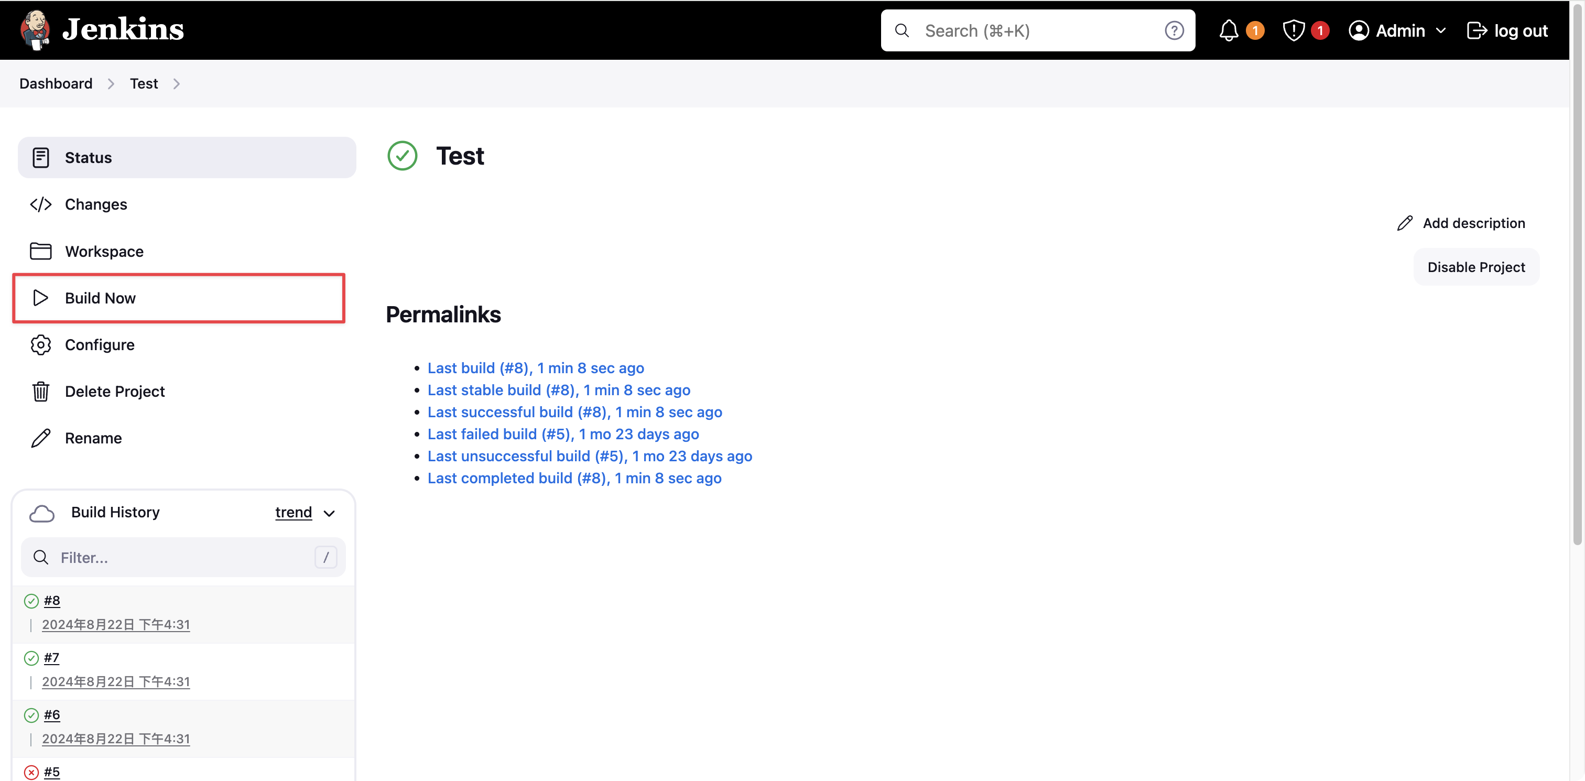Click the Configure gear icon
1585x781 pixels.
(40, 343)
